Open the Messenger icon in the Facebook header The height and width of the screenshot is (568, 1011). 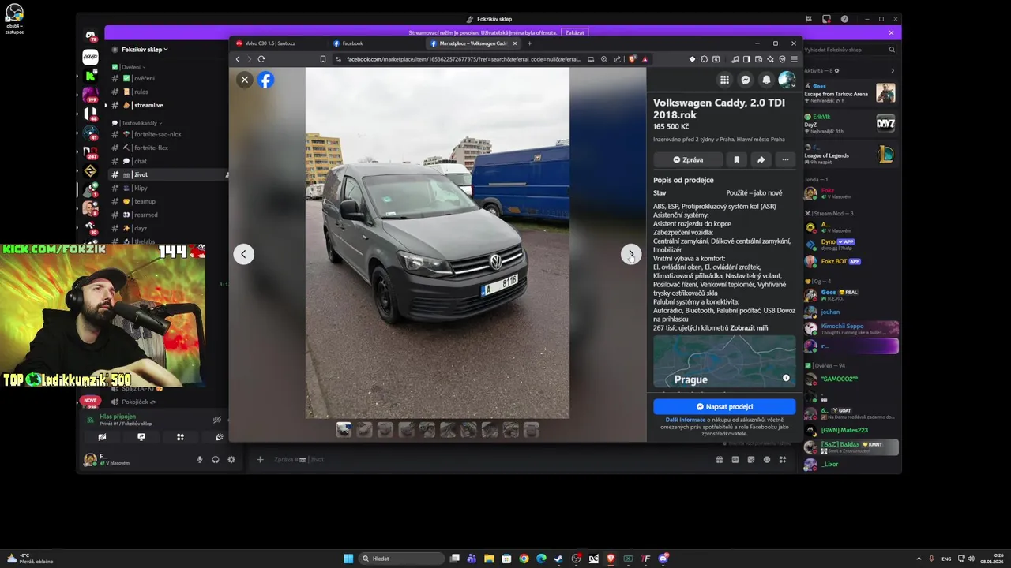coord(745,80)
